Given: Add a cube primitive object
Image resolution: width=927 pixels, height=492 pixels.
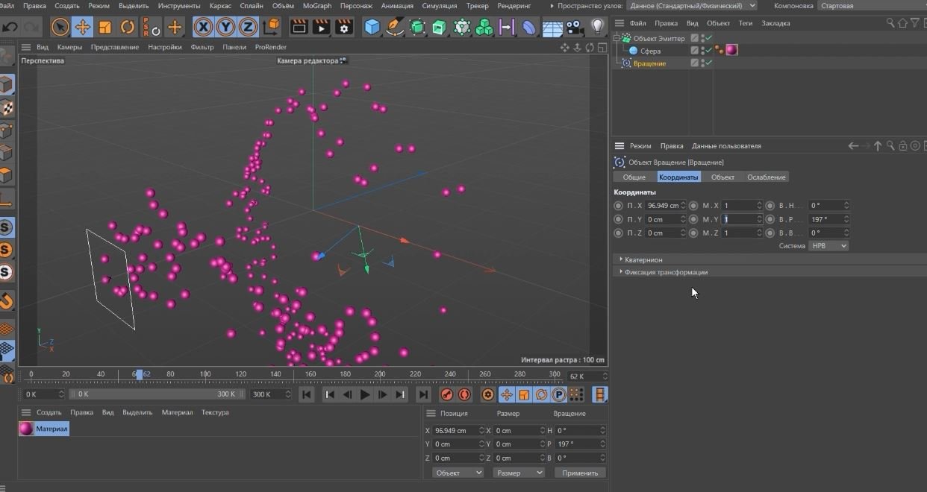Looking at the screenshot, I should pyautogui.click(x=372, y=28).
